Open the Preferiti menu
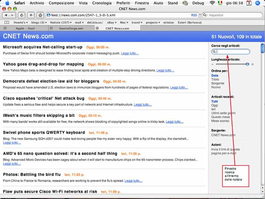Screen dimensions: 265x199 (x=123, y=3)
